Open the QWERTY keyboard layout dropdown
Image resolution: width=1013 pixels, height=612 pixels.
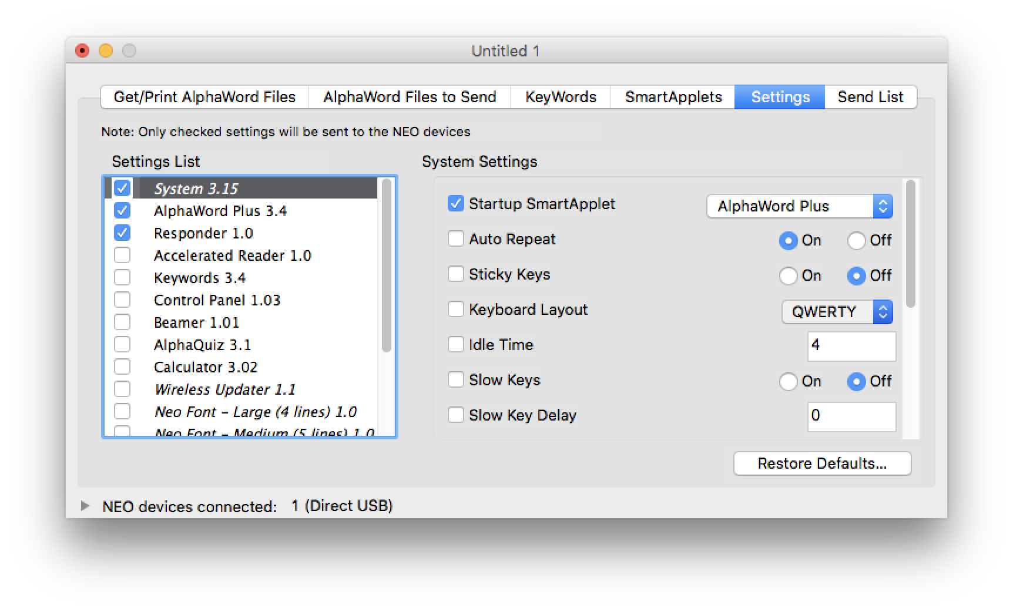837,312
